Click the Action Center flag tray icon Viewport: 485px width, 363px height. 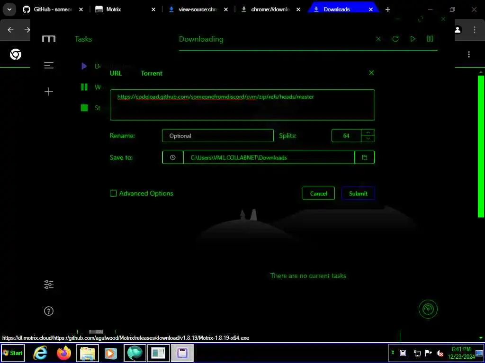coord(428,353)
